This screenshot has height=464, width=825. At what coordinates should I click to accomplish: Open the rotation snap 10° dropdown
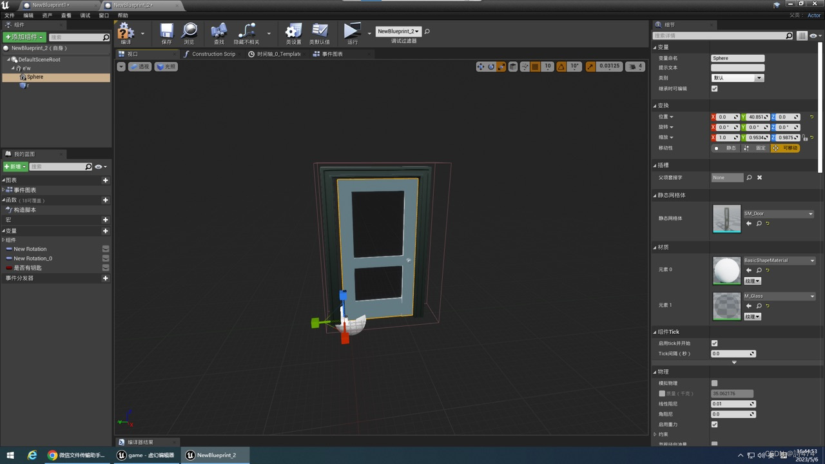click(x=574, y=66)
